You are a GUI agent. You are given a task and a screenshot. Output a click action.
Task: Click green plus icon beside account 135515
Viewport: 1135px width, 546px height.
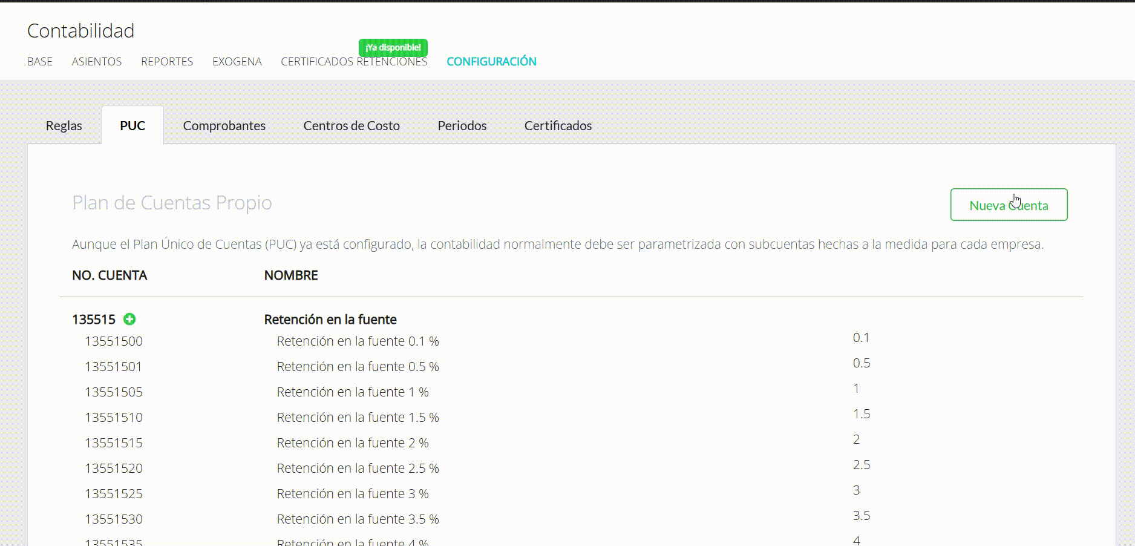(129, 319)
